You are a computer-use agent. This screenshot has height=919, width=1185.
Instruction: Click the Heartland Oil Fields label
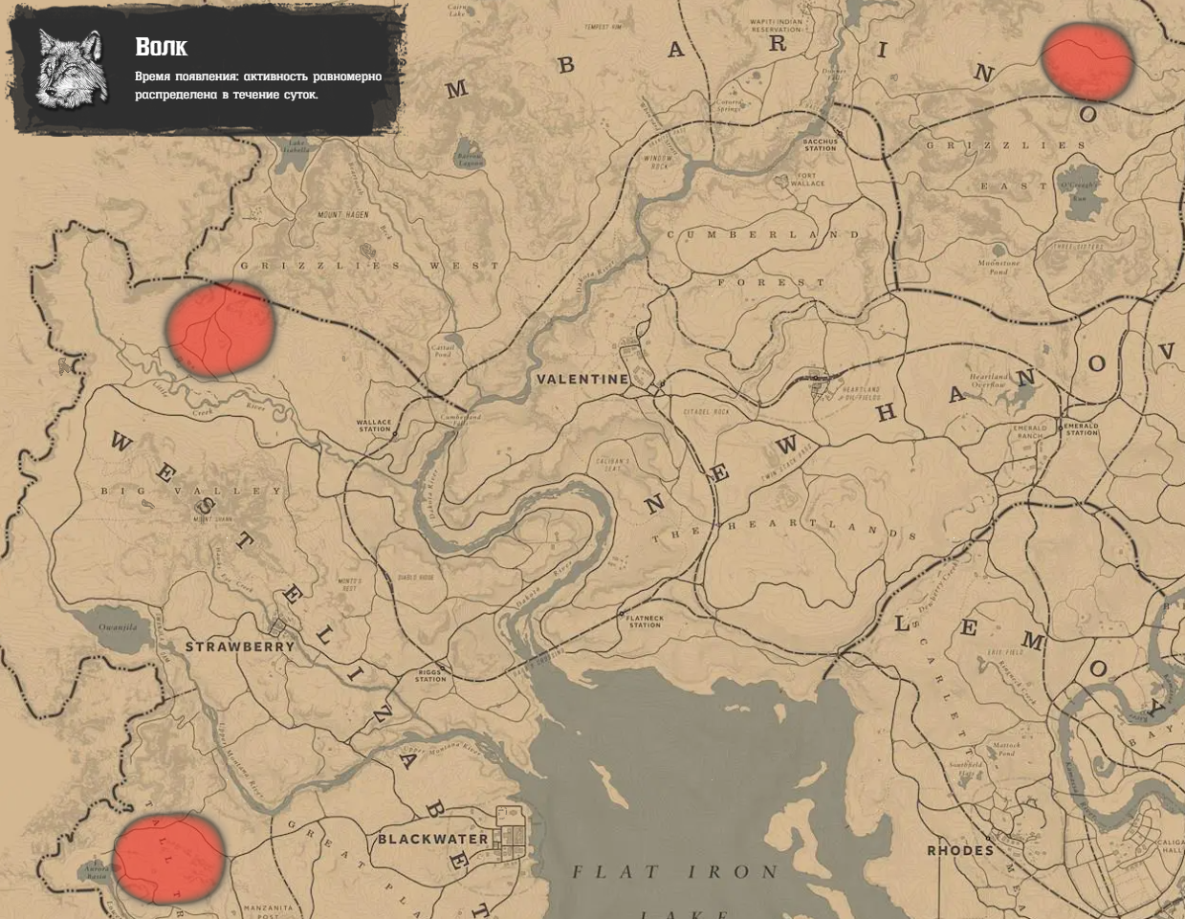click(x=860, y=393)
